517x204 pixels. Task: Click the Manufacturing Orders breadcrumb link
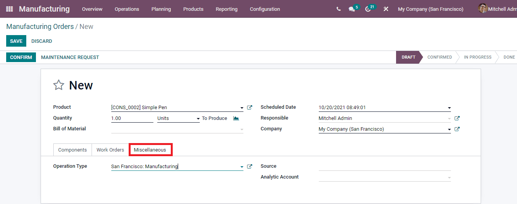40,27
